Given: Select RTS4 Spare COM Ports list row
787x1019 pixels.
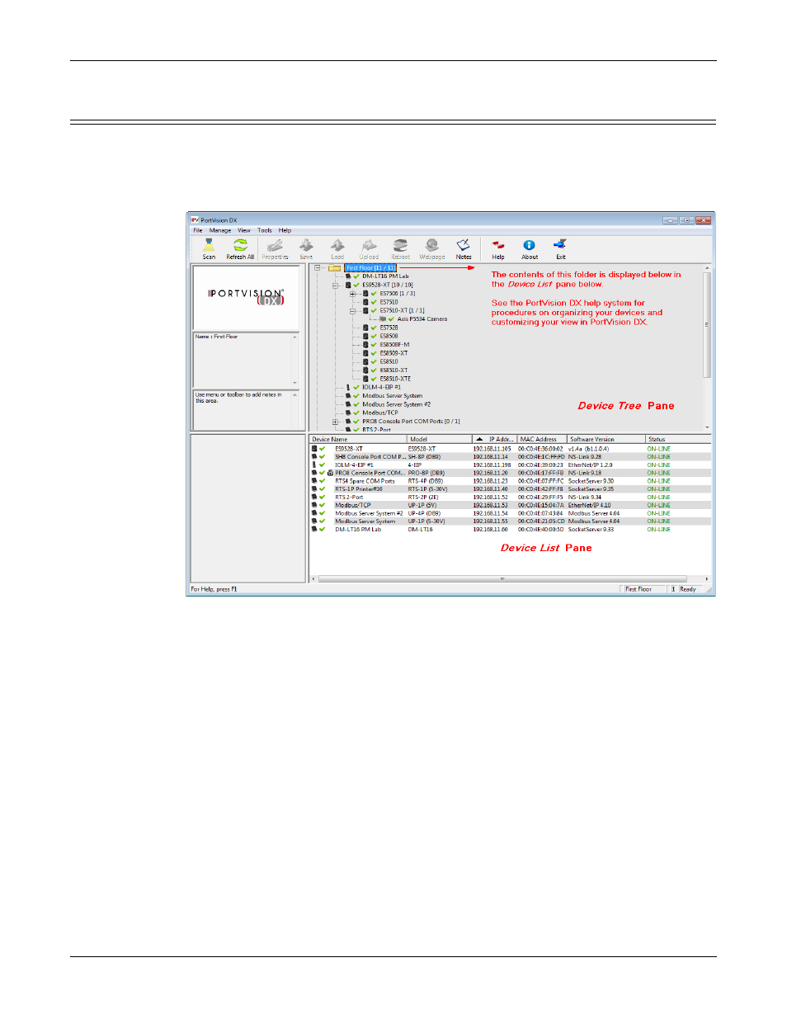Looking at the screenshot, I should pyautogui.click(x=510, y=481).
